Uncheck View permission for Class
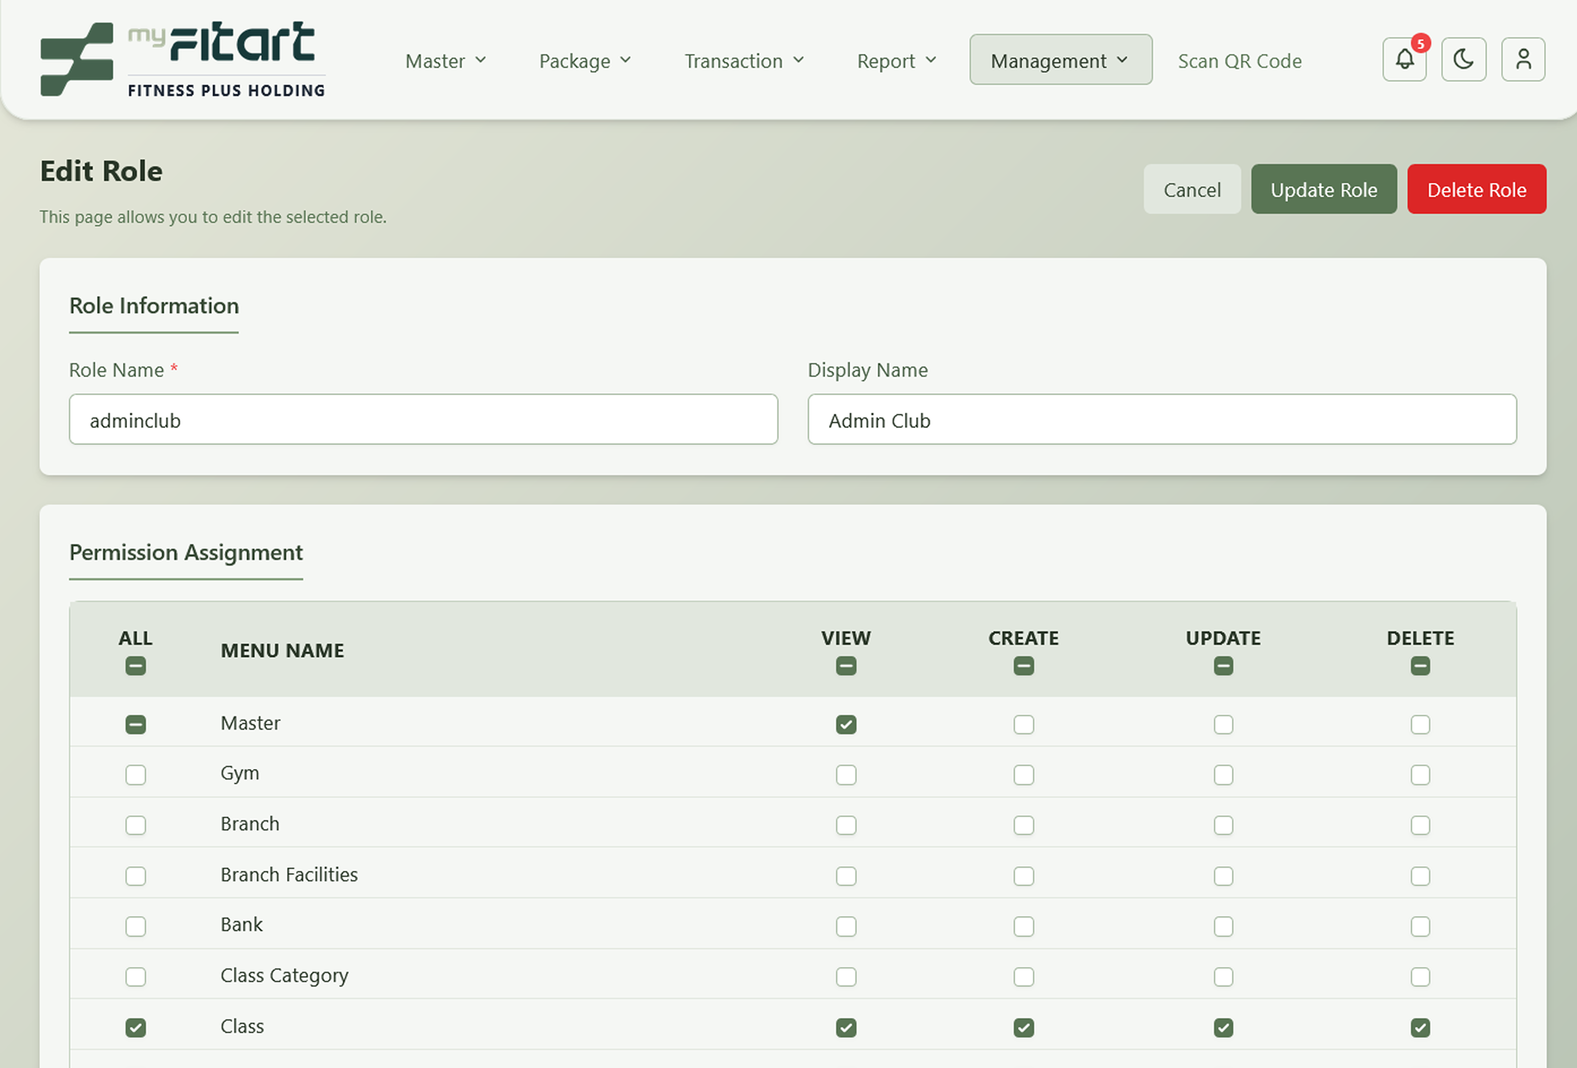The width and height of the screenshot is (1577, 1068). (x=845, y=1027)
